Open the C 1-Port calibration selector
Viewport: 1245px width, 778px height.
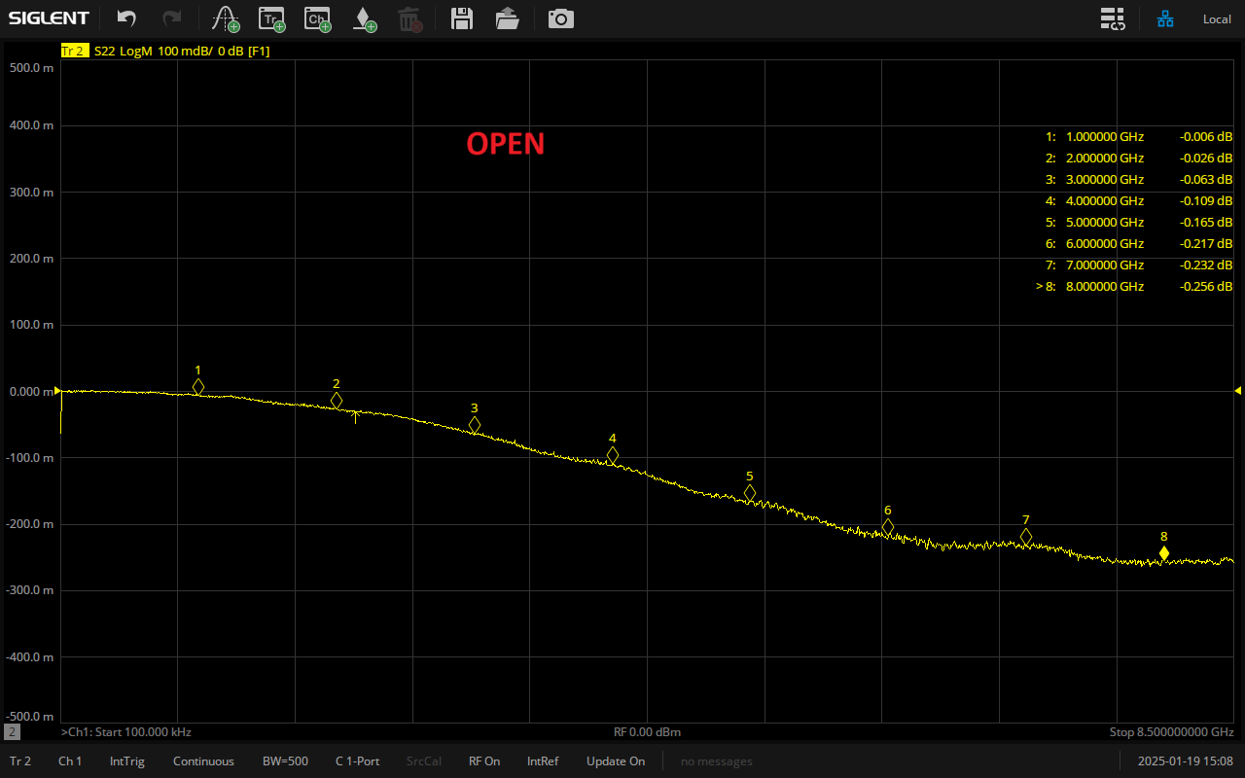coord(357,761)
